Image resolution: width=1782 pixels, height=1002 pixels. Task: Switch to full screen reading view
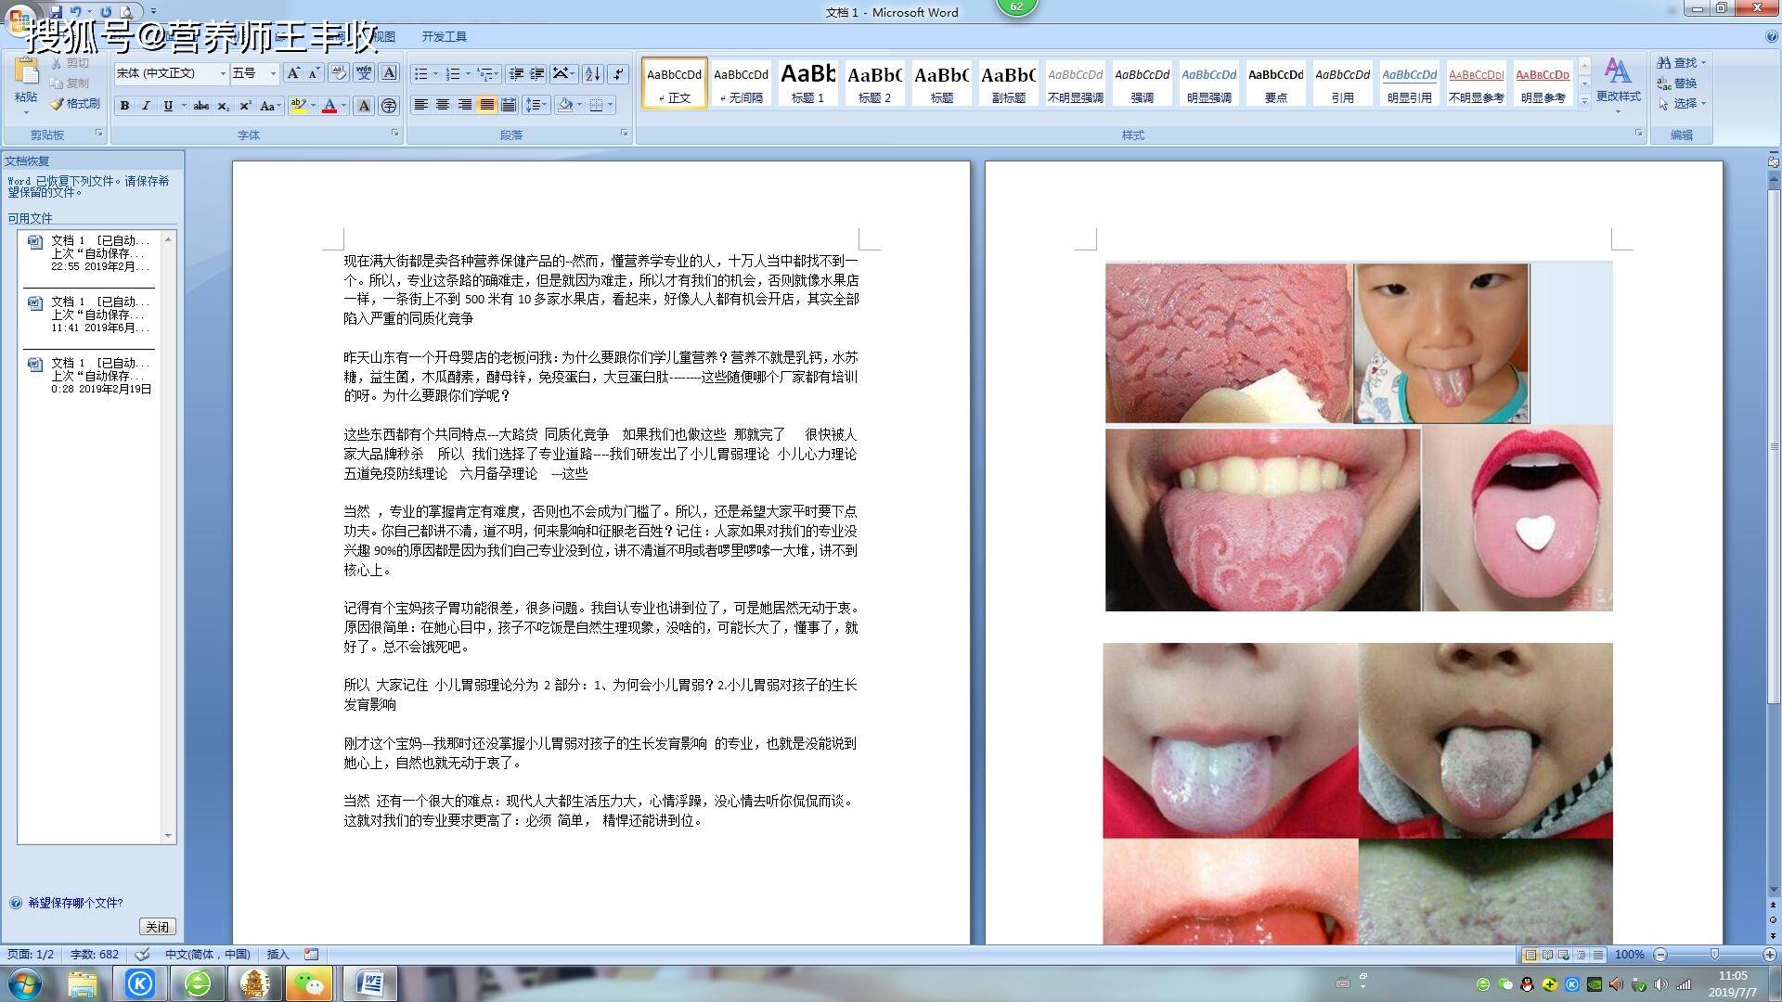pos(1547,955)
